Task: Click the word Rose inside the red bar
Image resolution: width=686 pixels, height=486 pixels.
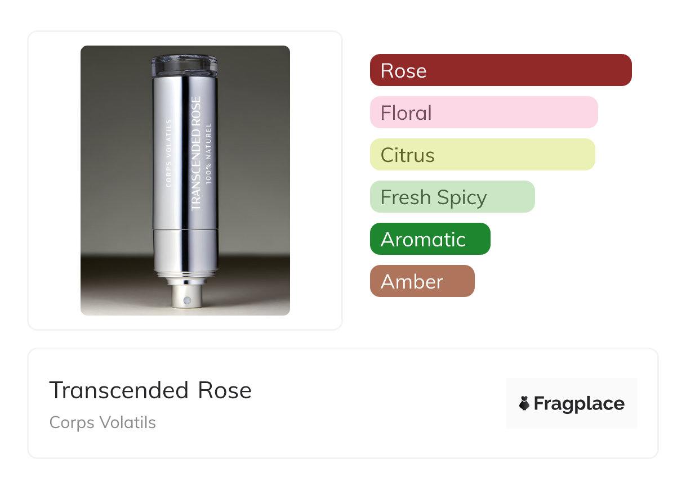Action: click(403, 70)
